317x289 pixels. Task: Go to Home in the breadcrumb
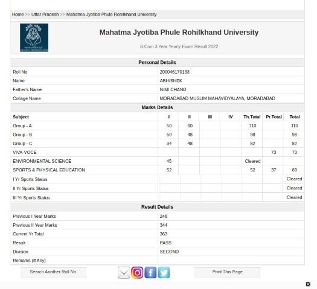click(18, 14)
